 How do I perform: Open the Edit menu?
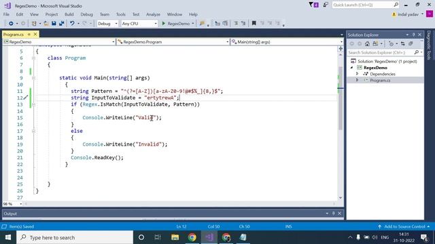(x=20, y=14)
